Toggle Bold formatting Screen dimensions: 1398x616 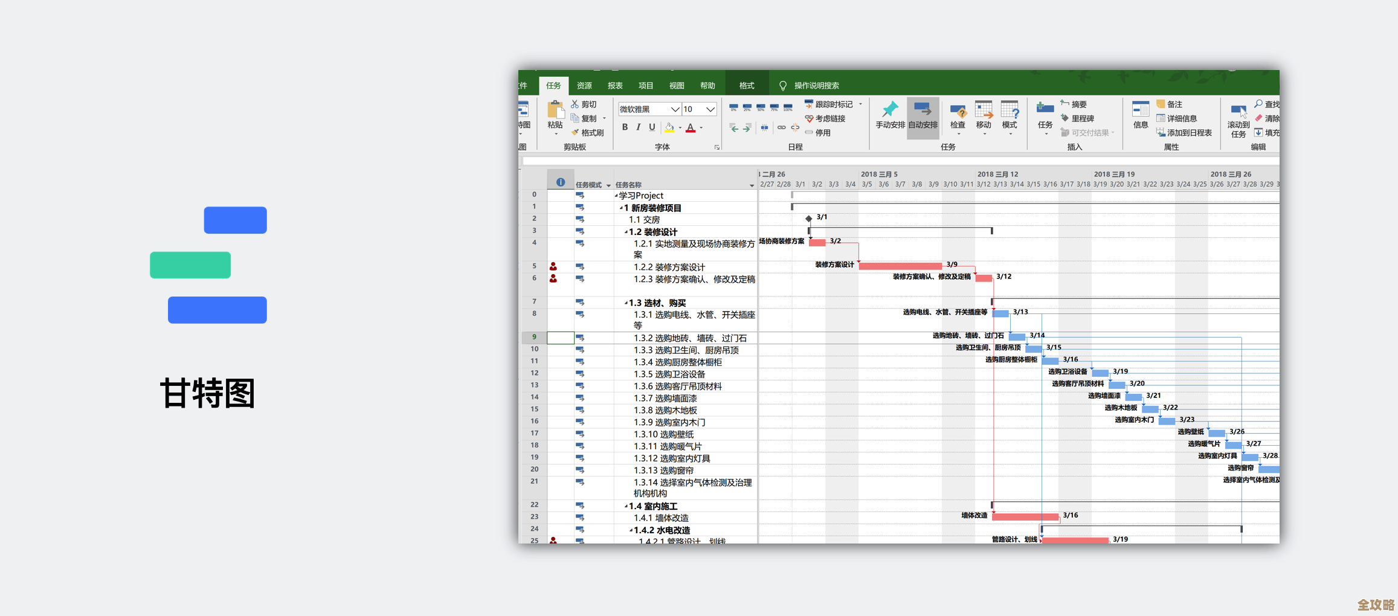[625, 127]
